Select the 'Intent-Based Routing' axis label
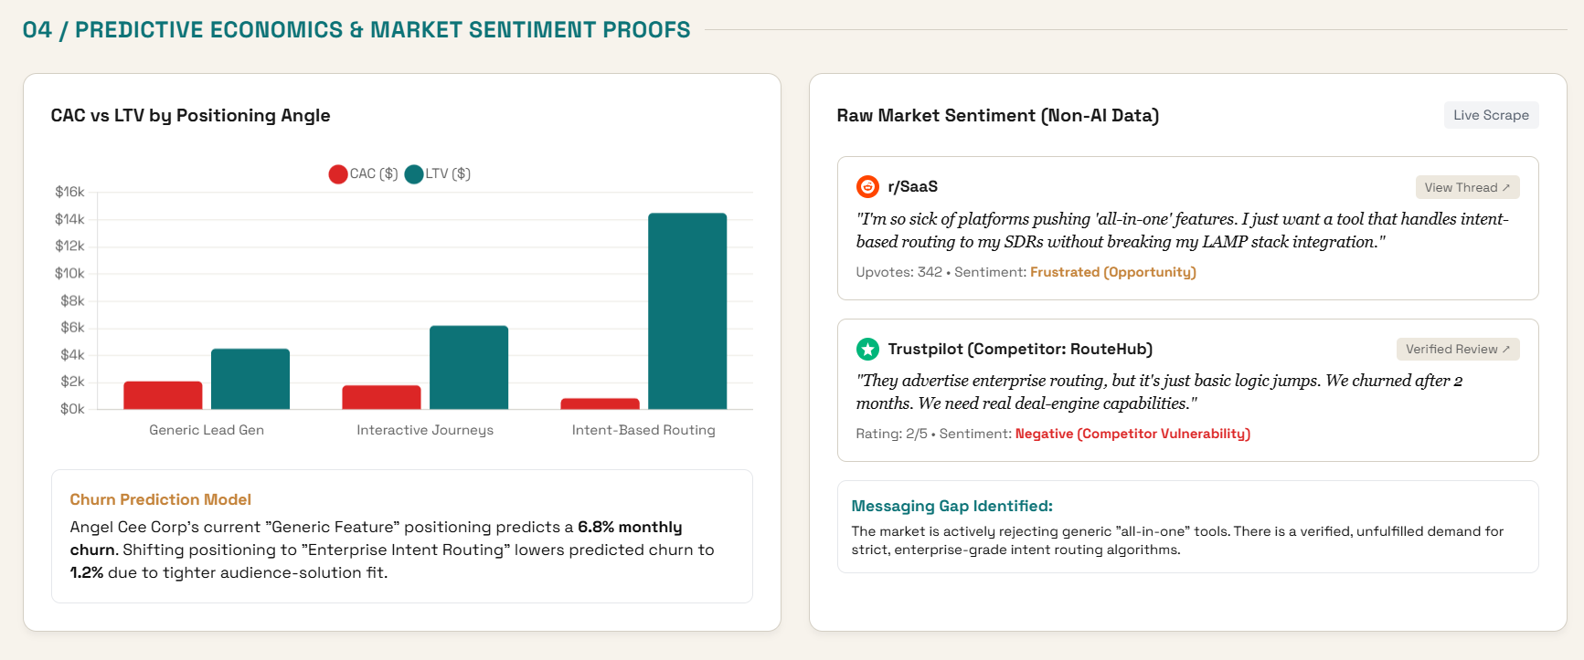The image size is (1584, 660). pyautogui.click(x=643, y=430)
